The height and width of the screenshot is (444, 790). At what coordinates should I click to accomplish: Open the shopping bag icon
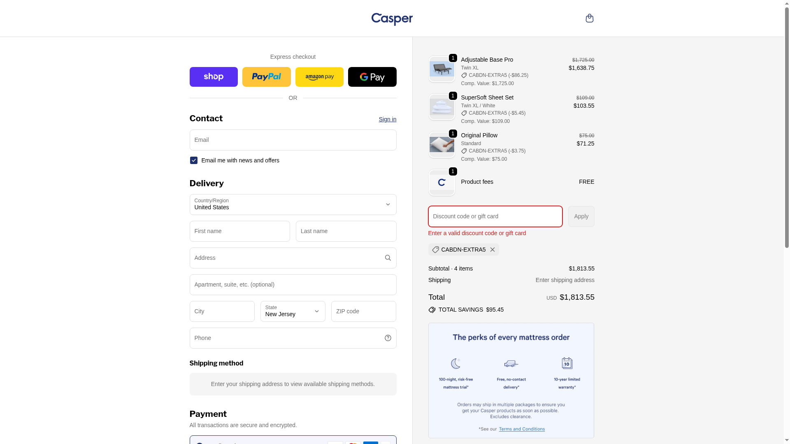[589, 18]
